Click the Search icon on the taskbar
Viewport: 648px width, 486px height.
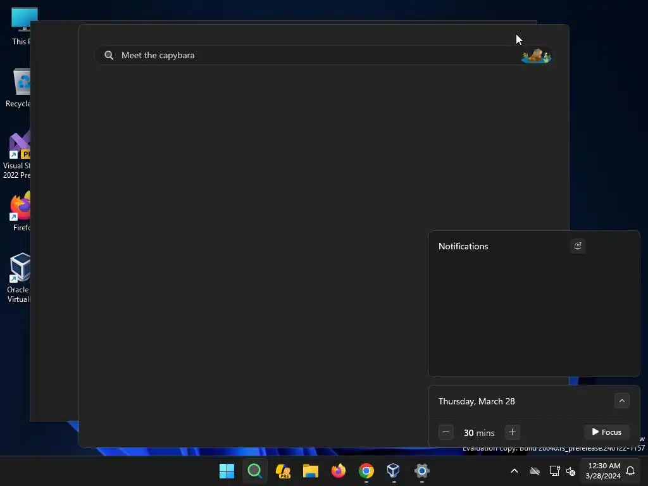pos(254,471)
